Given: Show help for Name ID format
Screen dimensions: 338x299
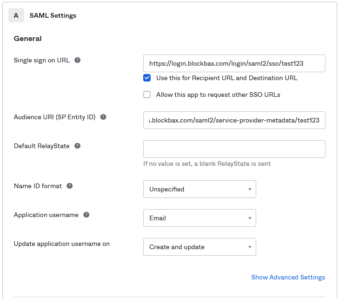Looking at the screenshot, I should [70, 186].
